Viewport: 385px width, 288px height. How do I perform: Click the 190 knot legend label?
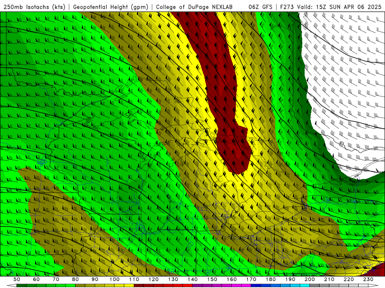point(290,279)
